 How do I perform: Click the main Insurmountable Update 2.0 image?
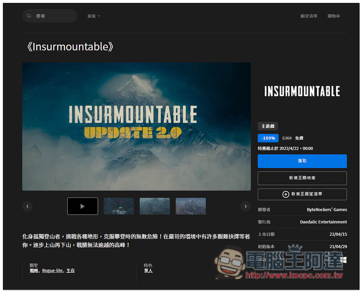point(136,127)
